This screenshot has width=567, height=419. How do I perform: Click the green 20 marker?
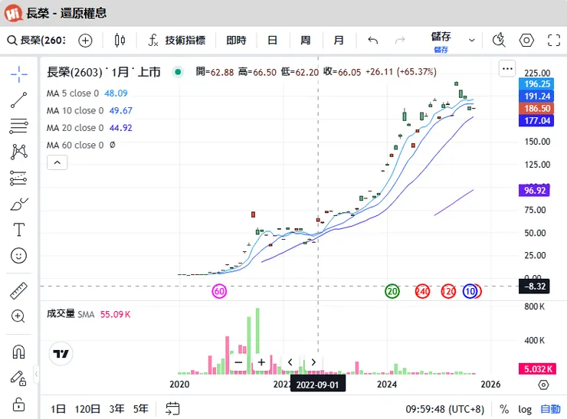click(x=392, y=291)
